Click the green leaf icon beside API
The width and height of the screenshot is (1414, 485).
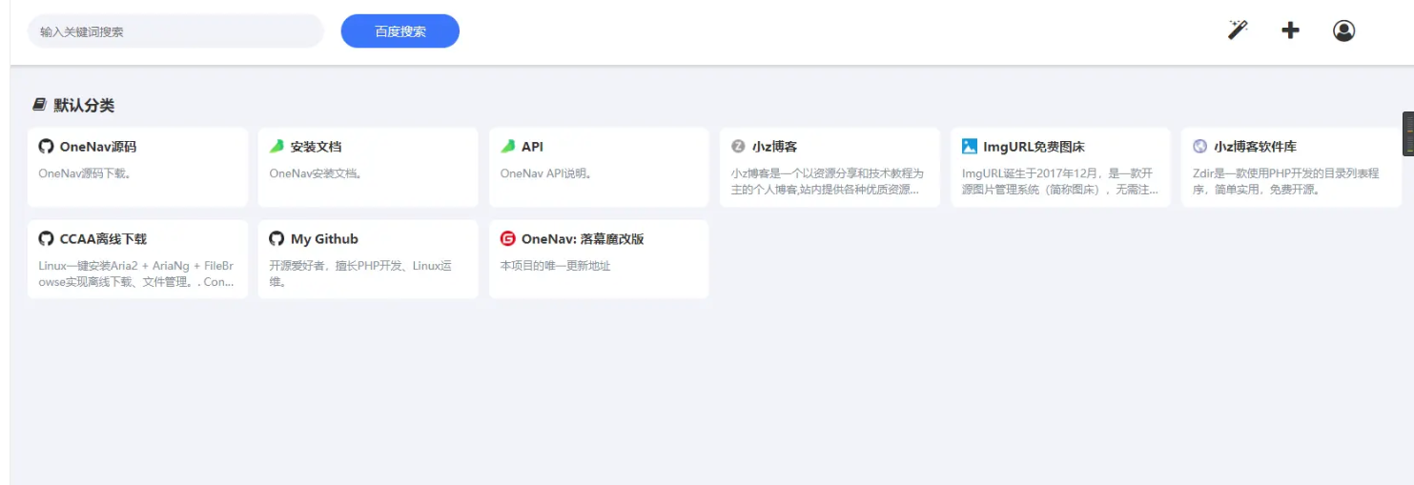click(x=508, y=147)
